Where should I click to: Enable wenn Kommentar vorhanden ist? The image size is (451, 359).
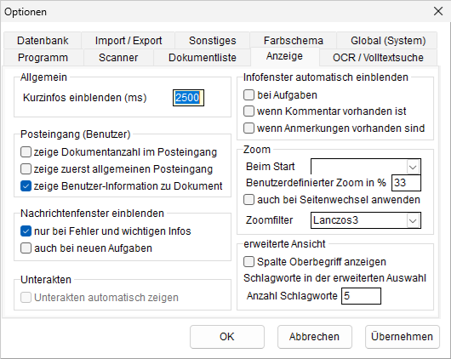(248, 111)
